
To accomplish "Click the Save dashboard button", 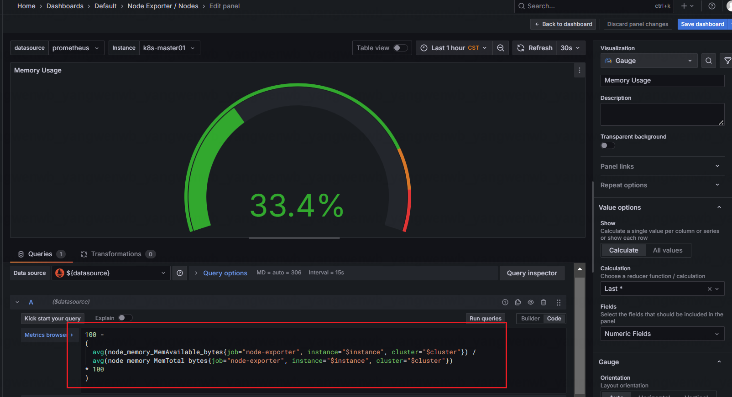I will tap(702, 24).
